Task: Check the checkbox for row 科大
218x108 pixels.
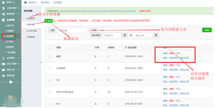Action: coord(50,104)
